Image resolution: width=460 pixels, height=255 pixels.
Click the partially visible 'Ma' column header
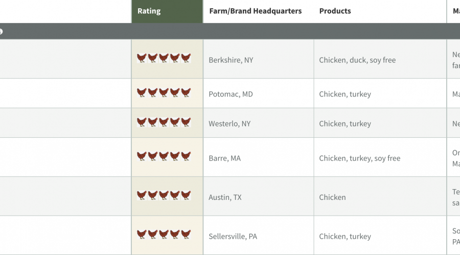[x=456, y=11]
